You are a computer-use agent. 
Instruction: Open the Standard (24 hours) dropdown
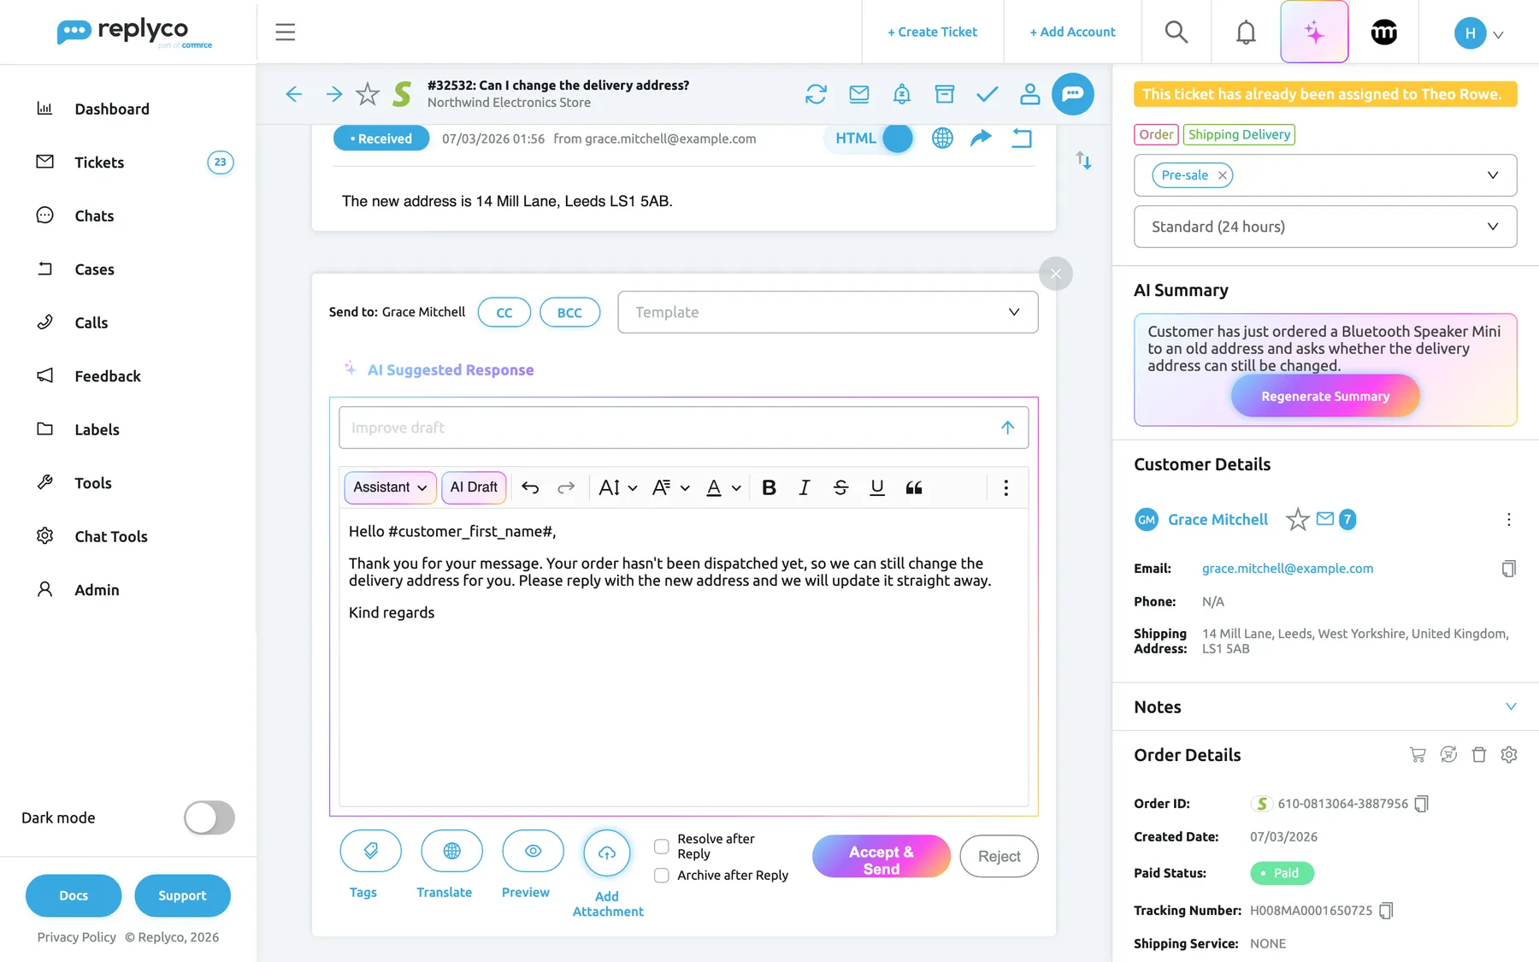coord(1325,227)
